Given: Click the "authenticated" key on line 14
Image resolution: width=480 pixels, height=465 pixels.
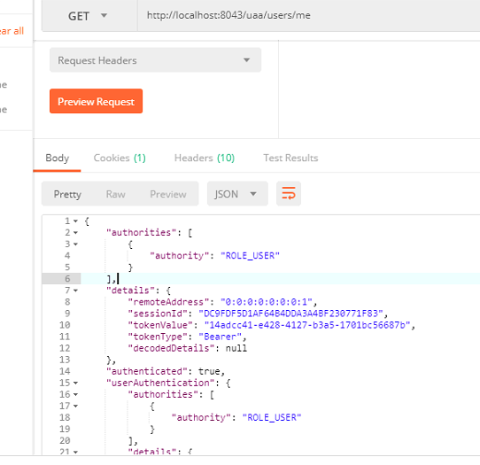Looking at the screenshot, I should (147, 371).
